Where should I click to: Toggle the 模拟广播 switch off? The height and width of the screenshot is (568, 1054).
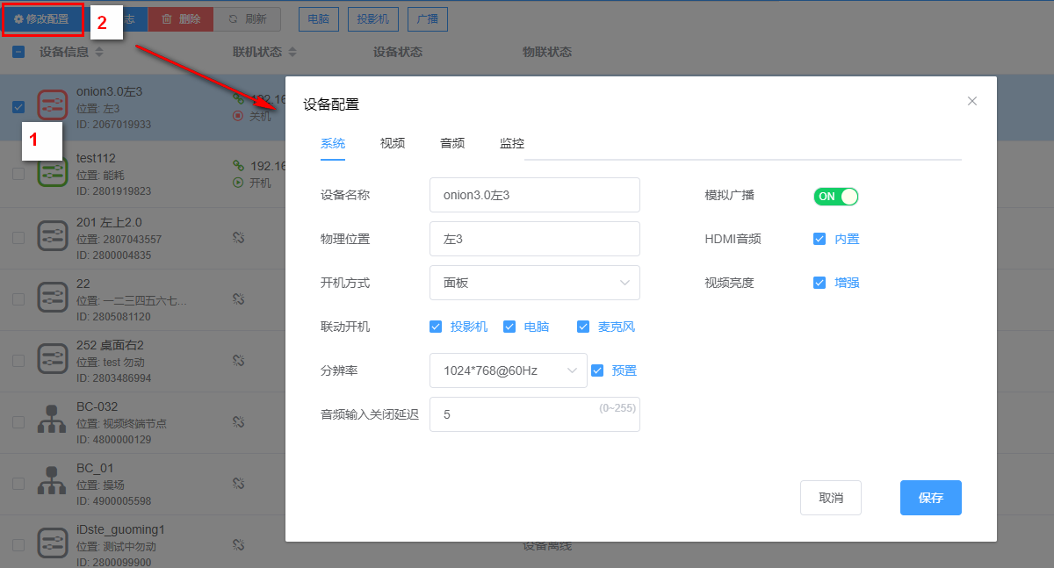[835, 197]
